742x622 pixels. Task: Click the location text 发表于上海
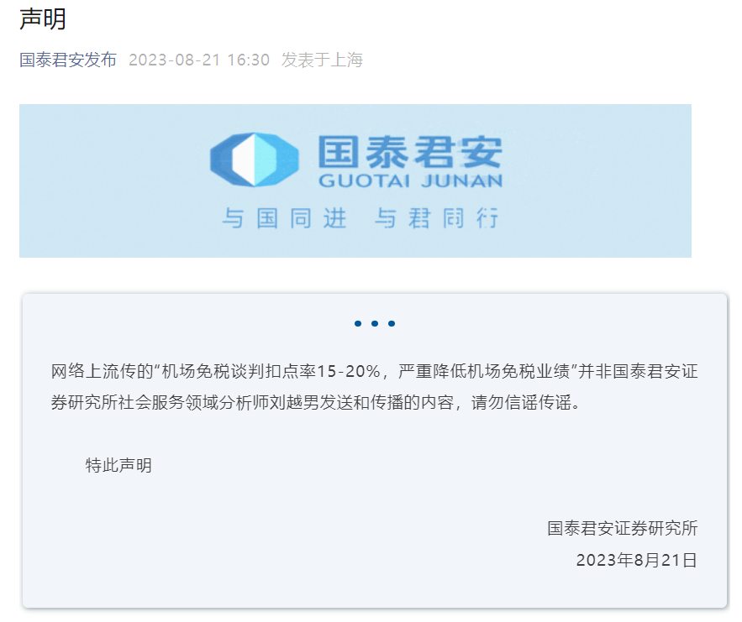(x=322, y=60)
